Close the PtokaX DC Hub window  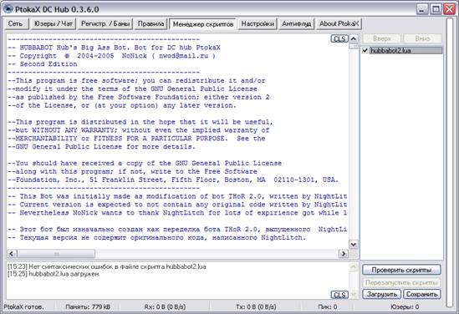tap(449, 9)
